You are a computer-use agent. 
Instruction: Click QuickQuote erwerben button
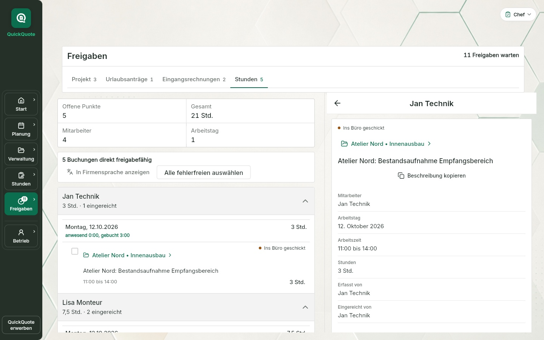(21, 325)
